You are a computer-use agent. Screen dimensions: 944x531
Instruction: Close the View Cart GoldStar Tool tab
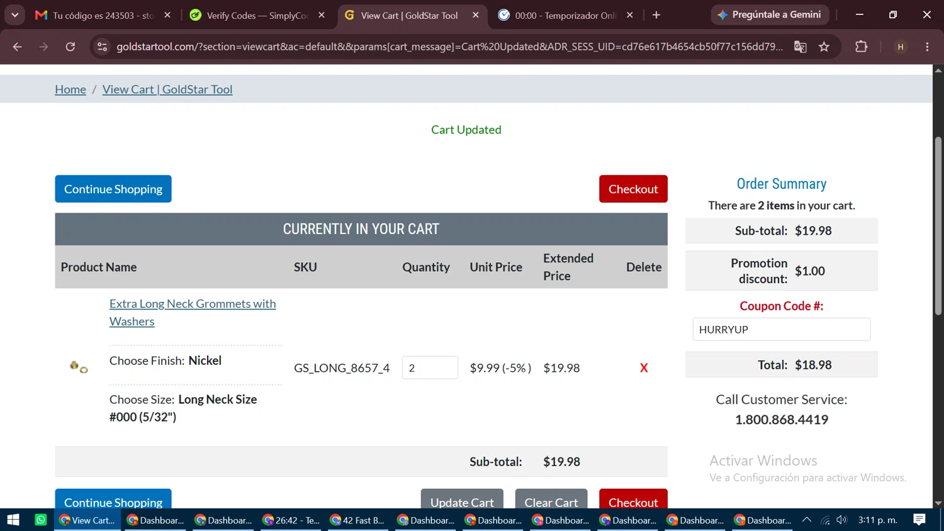point(476,15)
